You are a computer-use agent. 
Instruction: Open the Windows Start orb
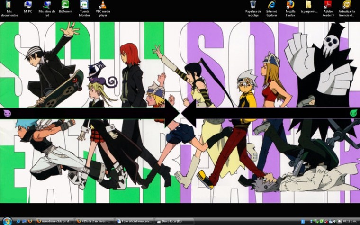click(7, 221)
